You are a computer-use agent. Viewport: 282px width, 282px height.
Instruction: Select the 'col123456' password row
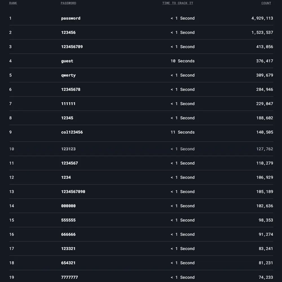tap(141, 132)
